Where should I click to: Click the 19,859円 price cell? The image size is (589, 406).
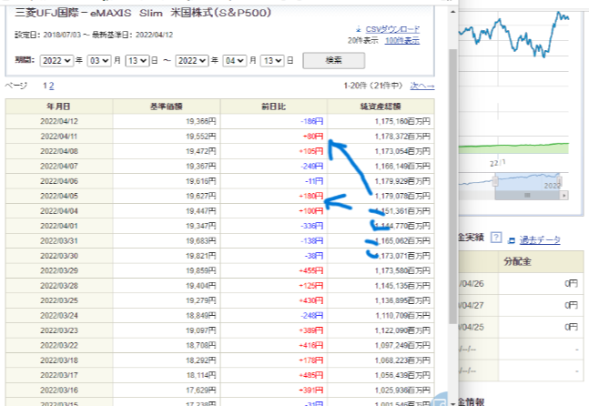tap(167, 270)
